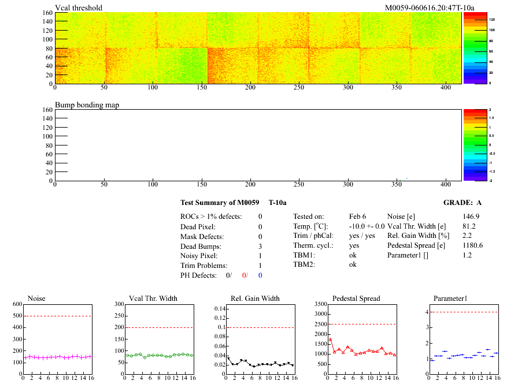Click inside the empty Bump bonding map

point(257,144)
